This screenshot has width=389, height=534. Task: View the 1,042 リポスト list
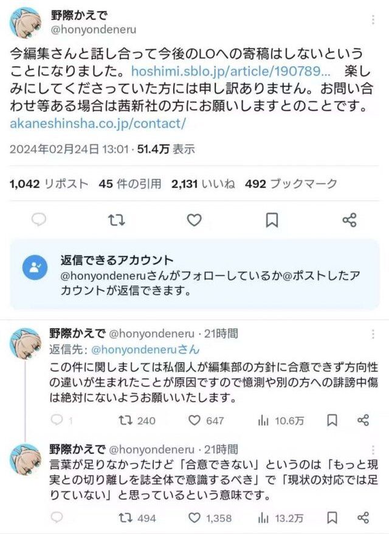49,184
